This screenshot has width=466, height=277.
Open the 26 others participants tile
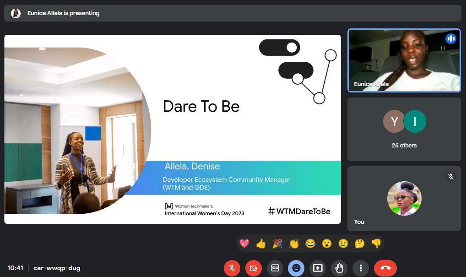coord(404,129)
